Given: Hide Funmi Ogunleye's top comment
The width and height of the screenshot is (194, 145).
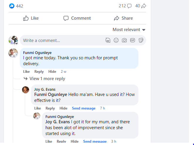Looking at the screenshot, I should [x=52, y=72].
